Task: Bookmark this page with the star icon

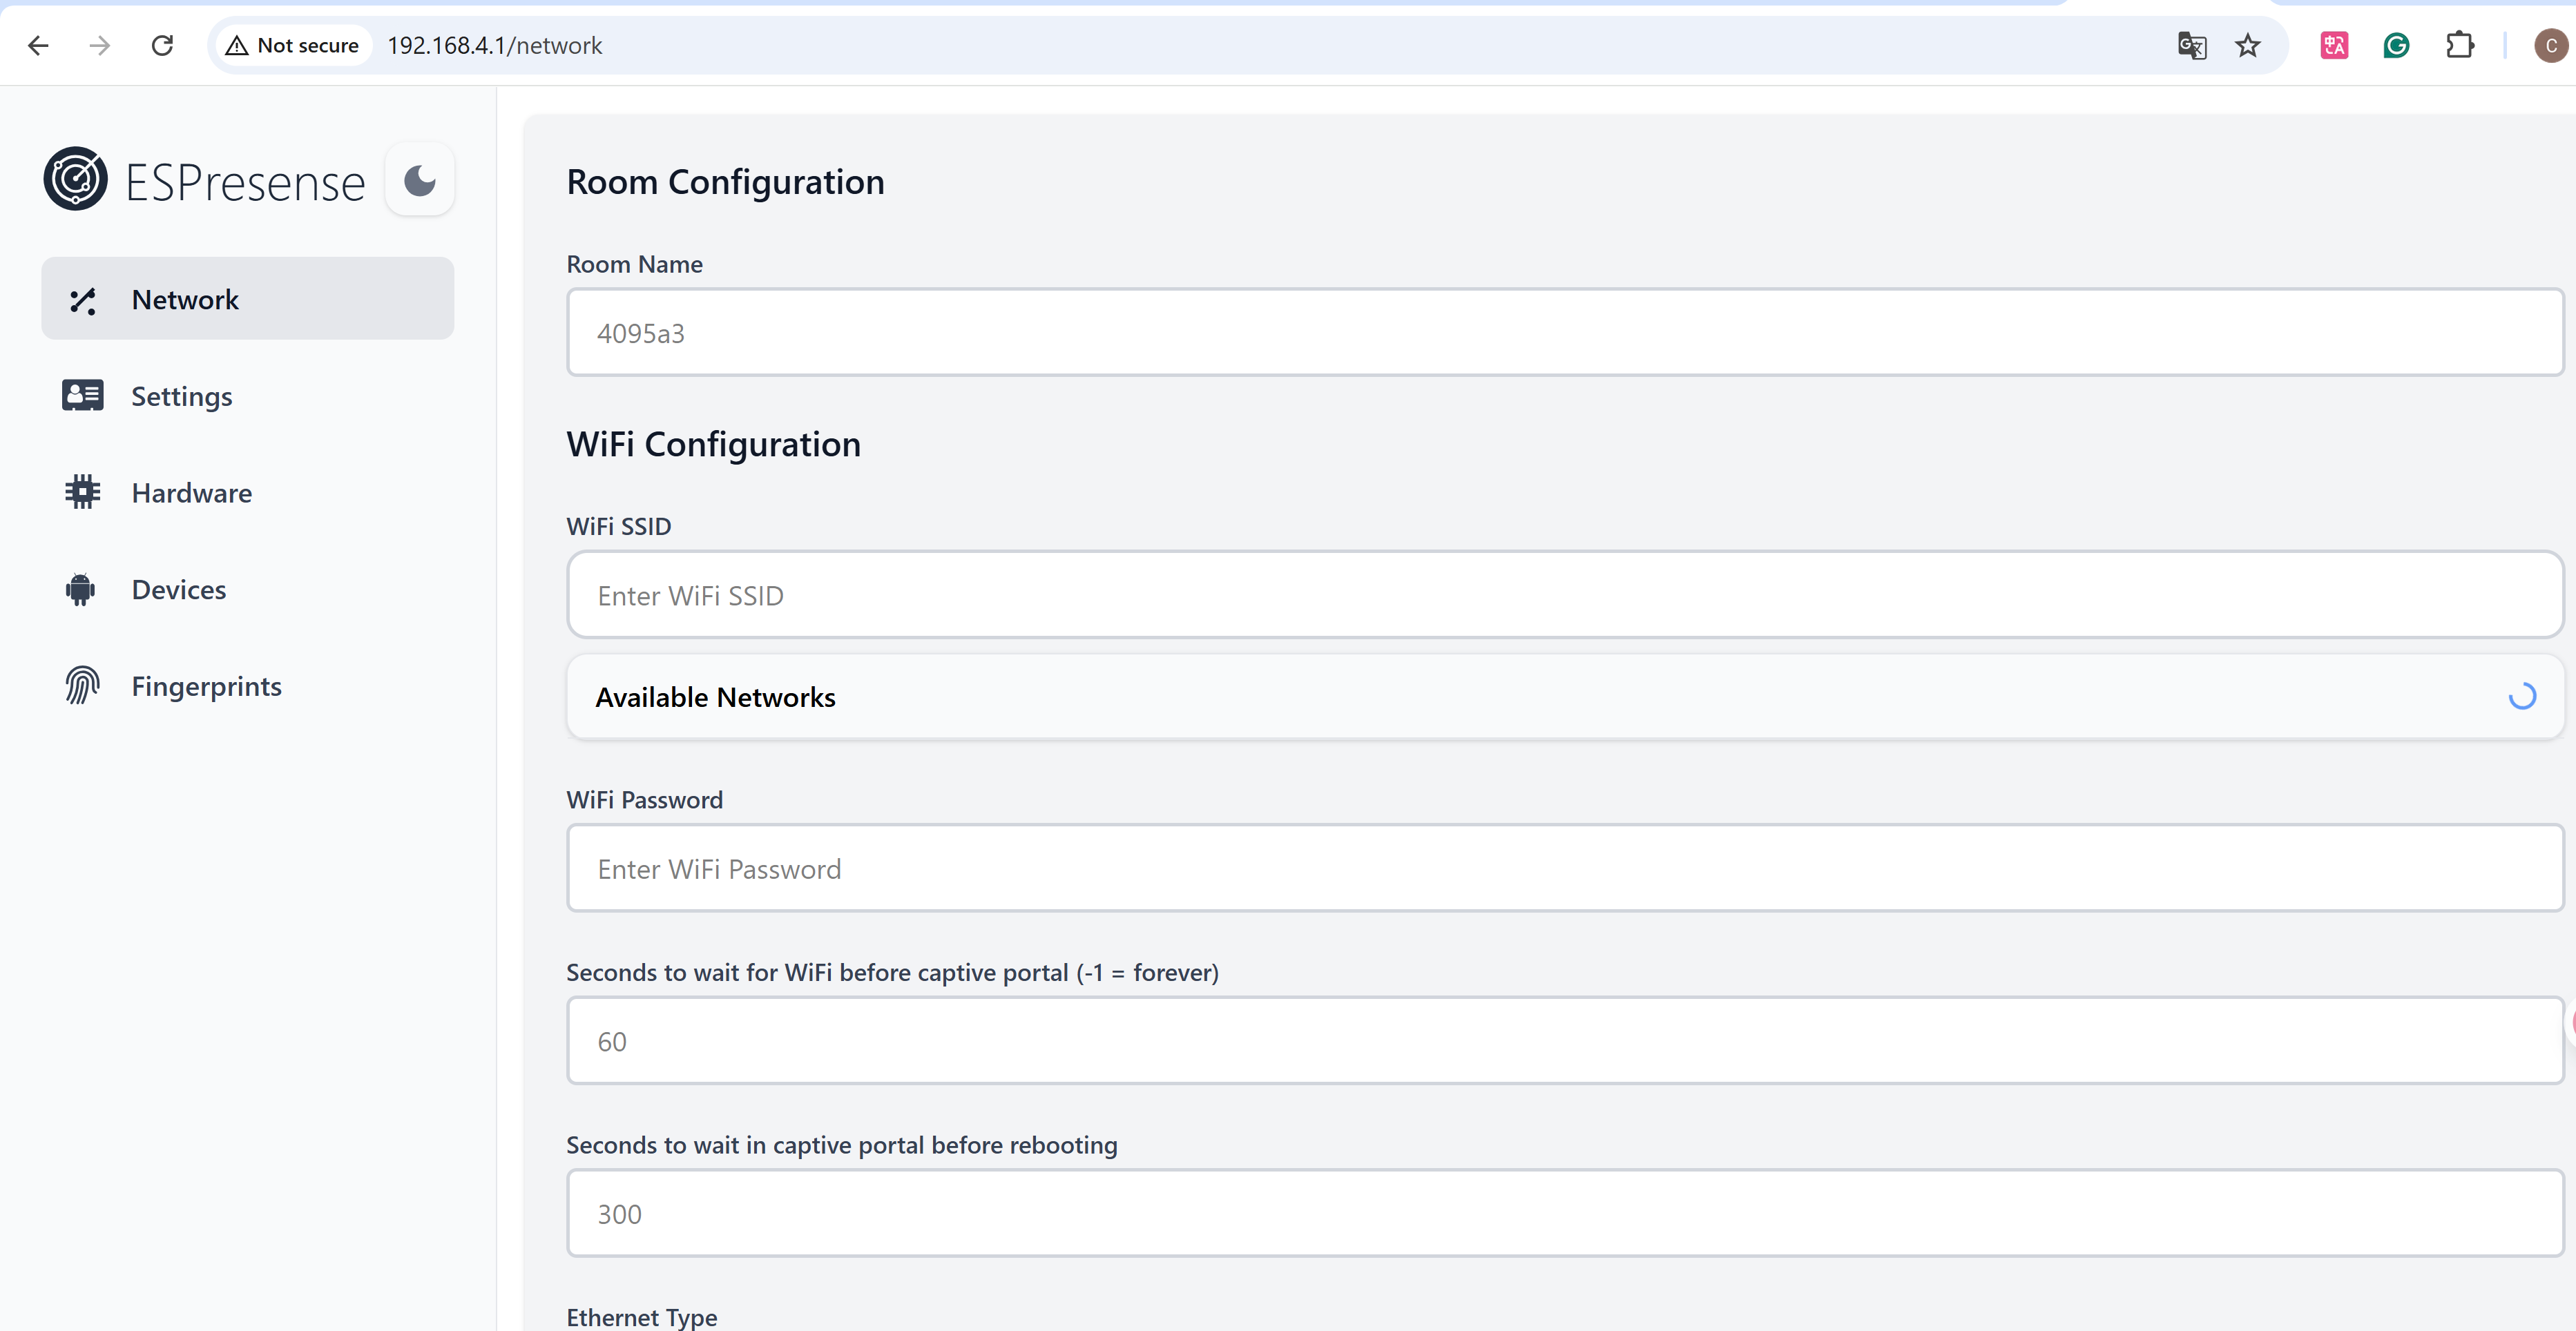Action: [x=2247, y=46]
